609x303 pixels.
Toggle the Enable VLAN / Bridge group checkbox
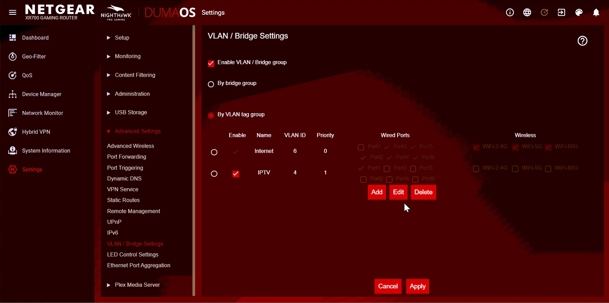(211, 64)
